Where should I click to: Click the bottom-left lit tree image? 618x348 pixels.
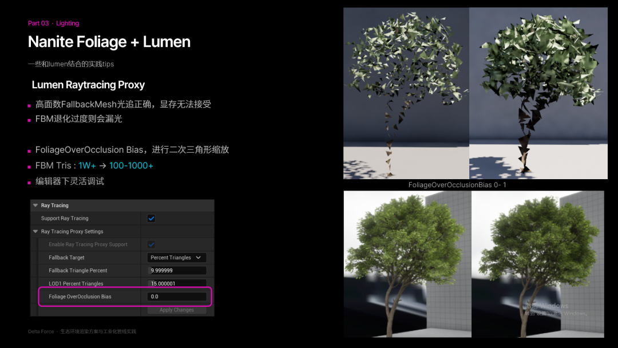pyautogui.click(x=407, y=264)
